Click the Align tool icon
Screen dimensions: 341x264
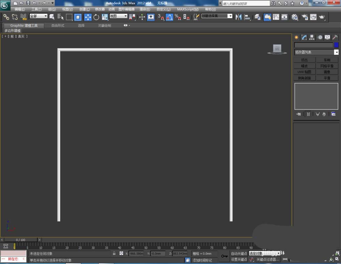[x=247, y=17]
